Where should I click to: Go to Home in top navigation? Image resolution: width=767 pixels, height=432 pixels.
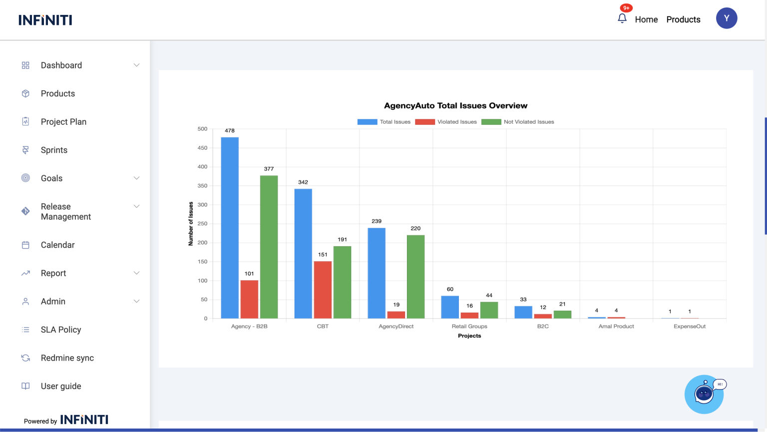(x=646, y=19)
